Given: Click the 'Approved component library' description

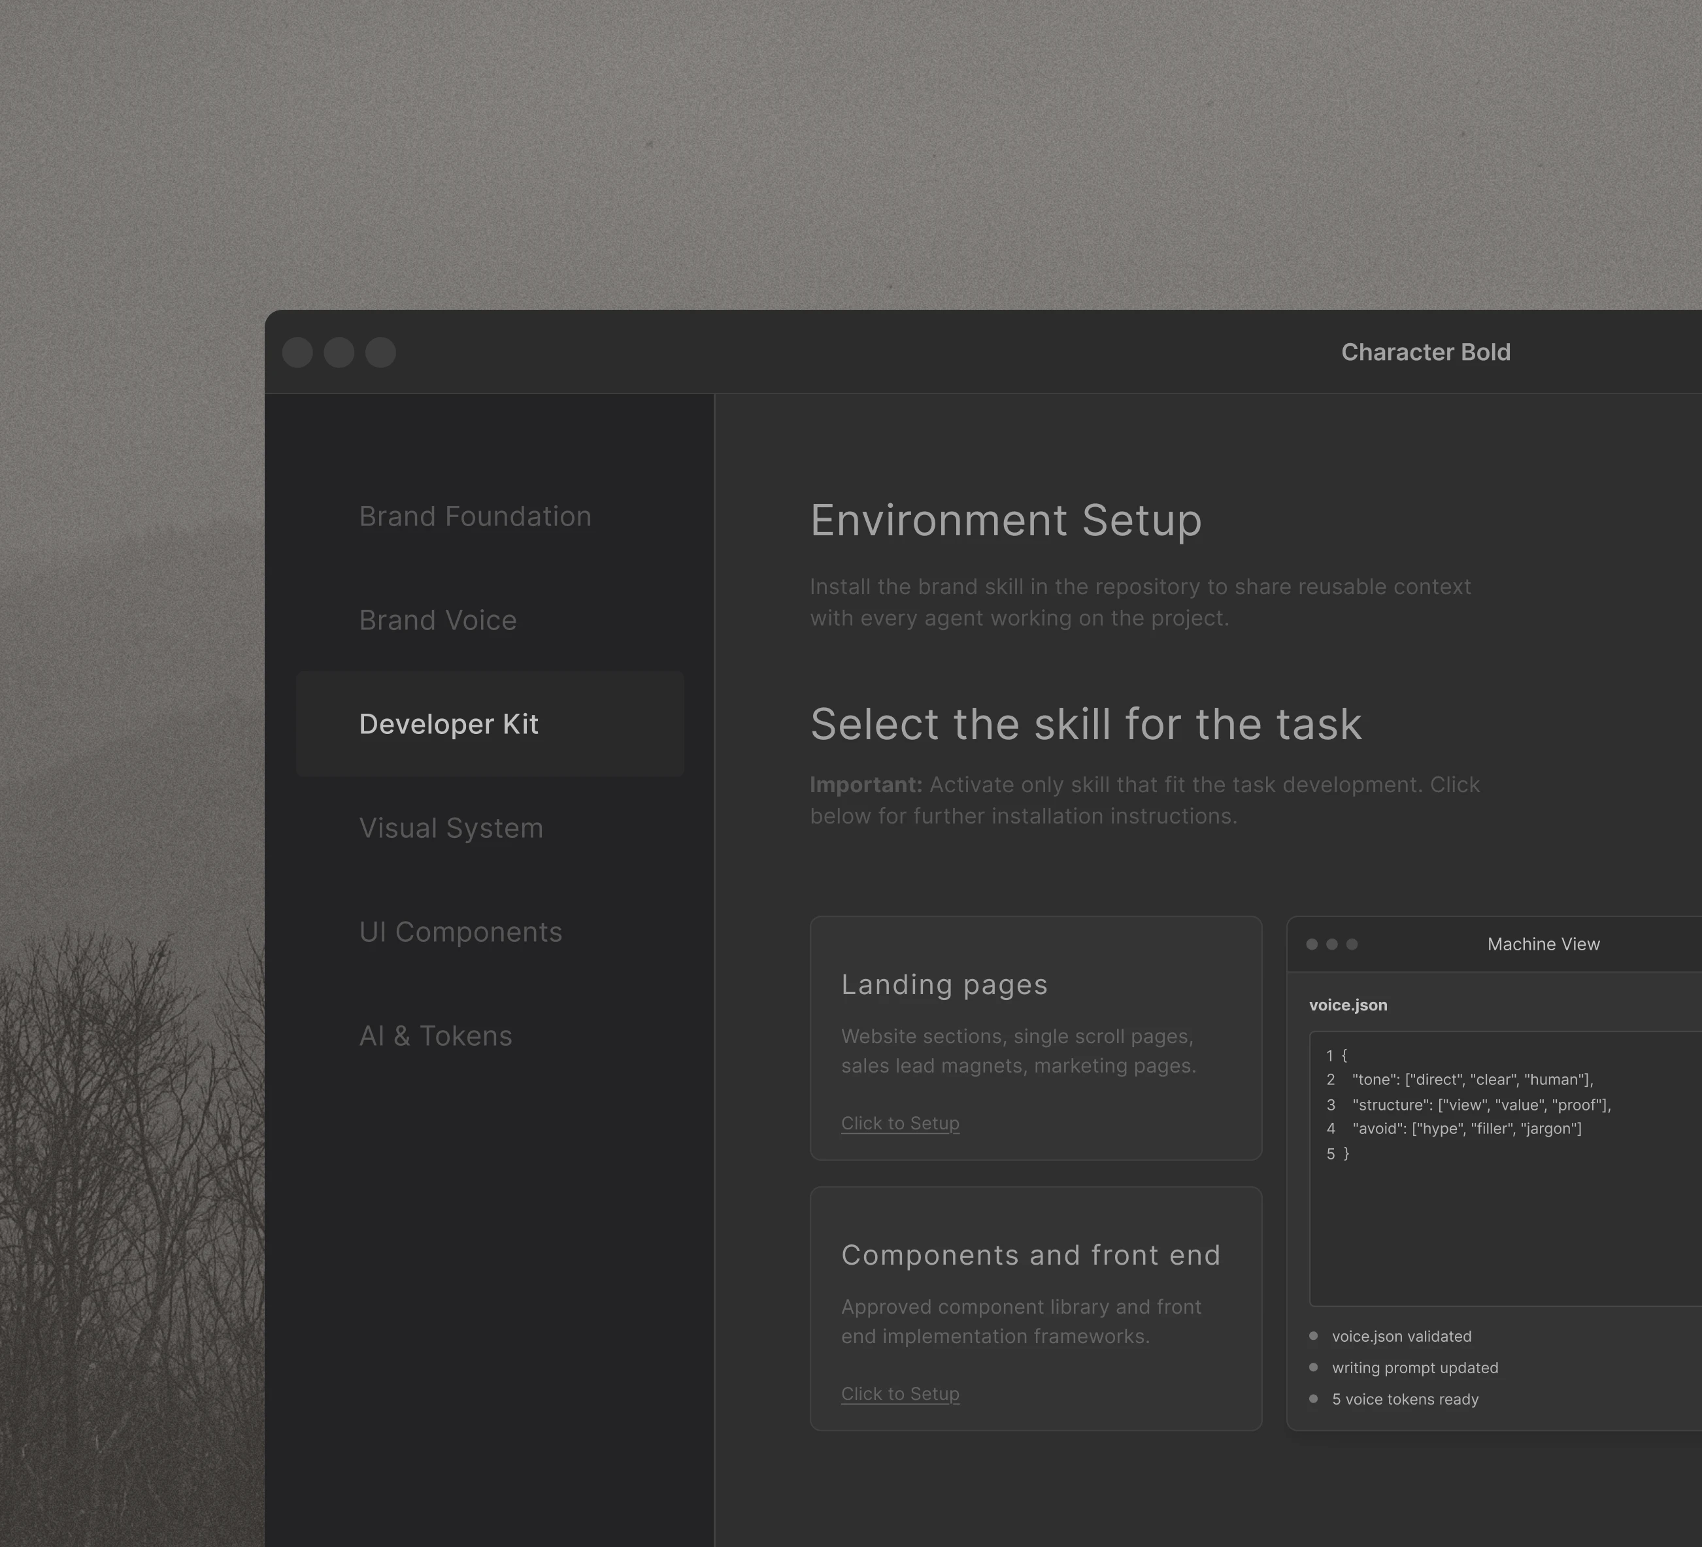Looking at the screenshot, I should 1021,1322.
